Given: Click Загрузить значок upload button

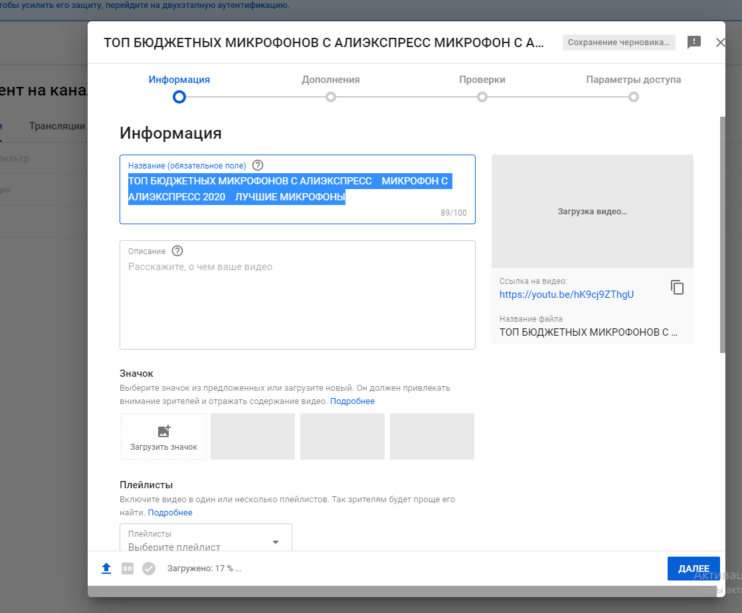Looking at the screenshot, I should click(x=163, y=437).
